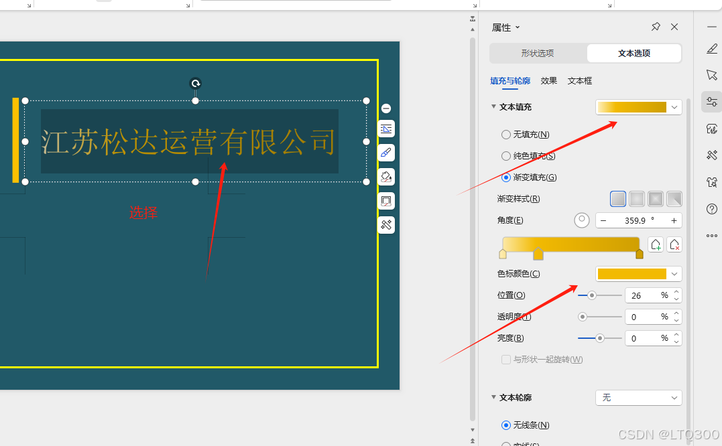Click the slide scrollbar down arrow
The width and height of the screenshot is (722, 446).
pos(473,429)
